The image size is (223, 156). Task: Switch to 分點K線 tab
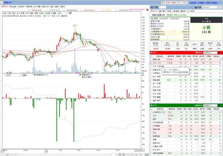[20, 7]
